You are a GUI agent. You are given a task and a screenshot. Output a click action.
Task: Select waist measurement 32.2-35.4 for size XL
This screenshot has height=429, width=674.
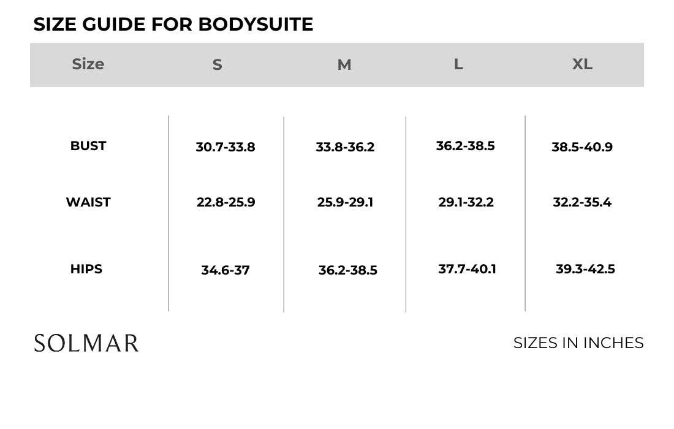point(582,202)
